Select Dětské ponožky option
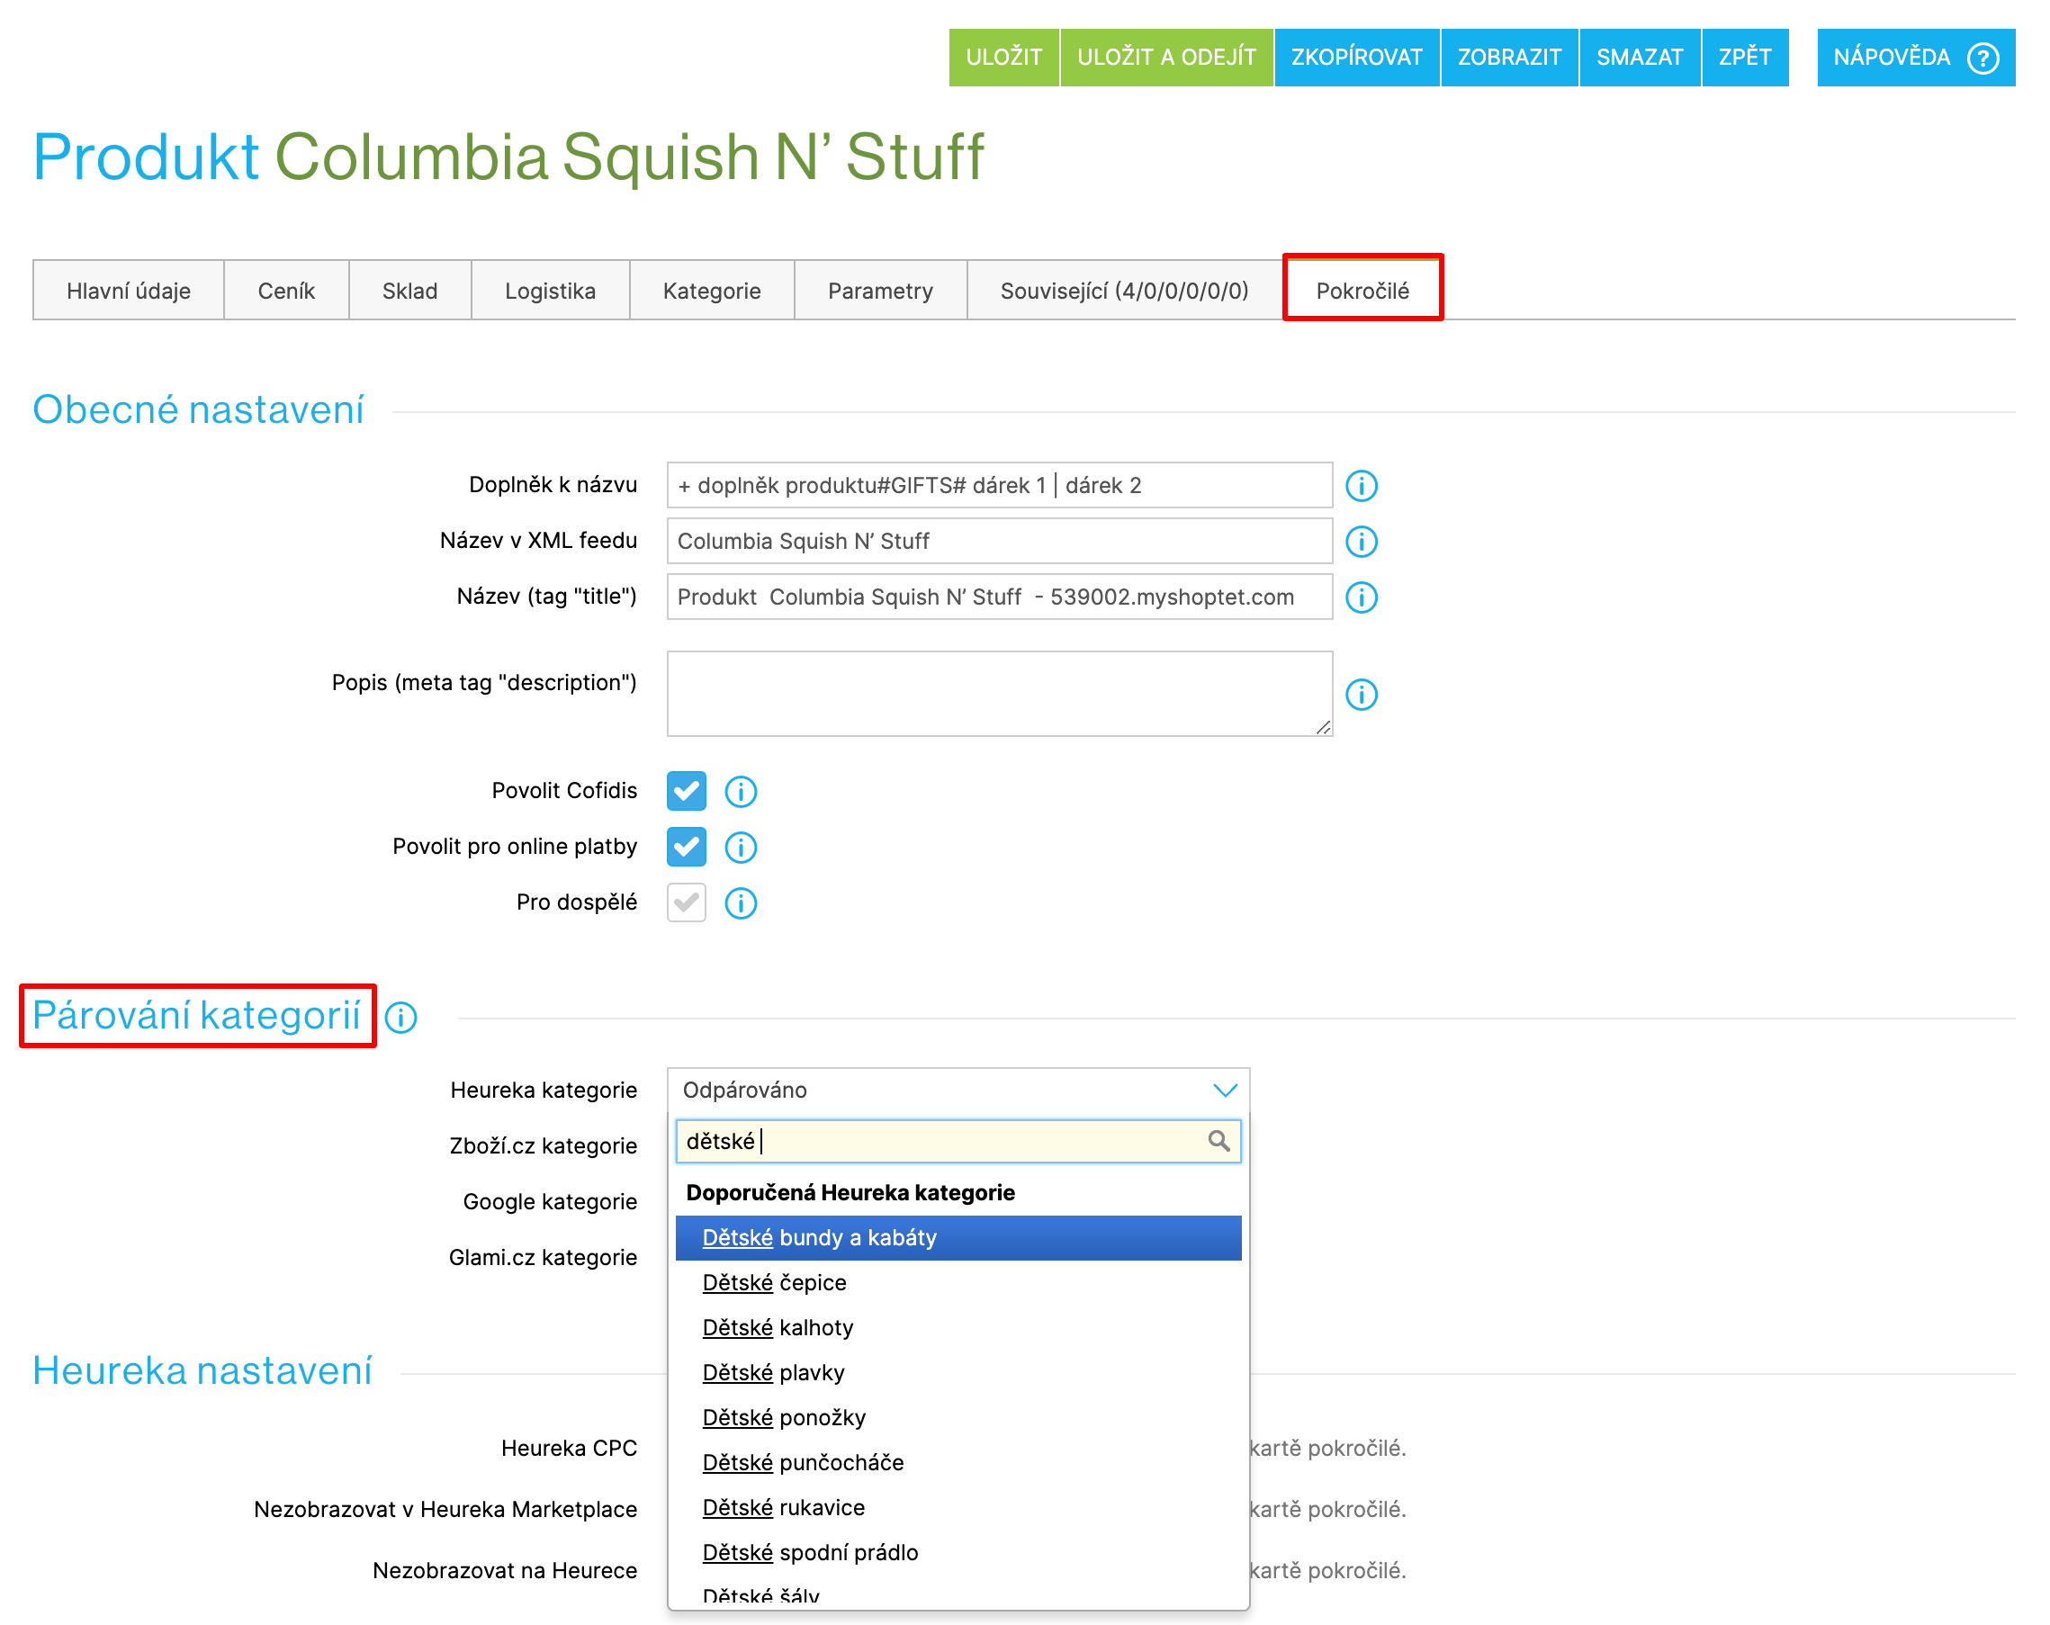2050x1625 pixels. coord(958,1418)
